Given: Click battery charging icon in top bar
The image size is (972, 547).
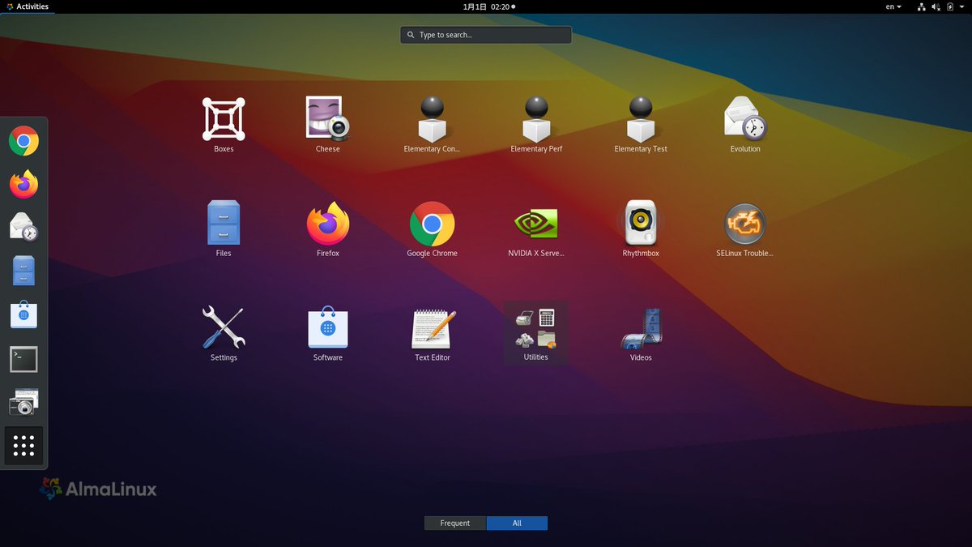Looking at the screenshot, I should coord(951,6).
